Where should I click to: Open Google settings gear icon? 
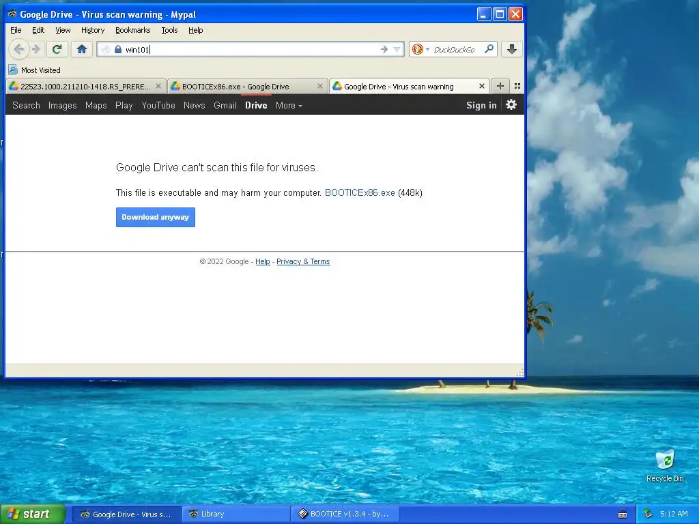coord(511,104)
